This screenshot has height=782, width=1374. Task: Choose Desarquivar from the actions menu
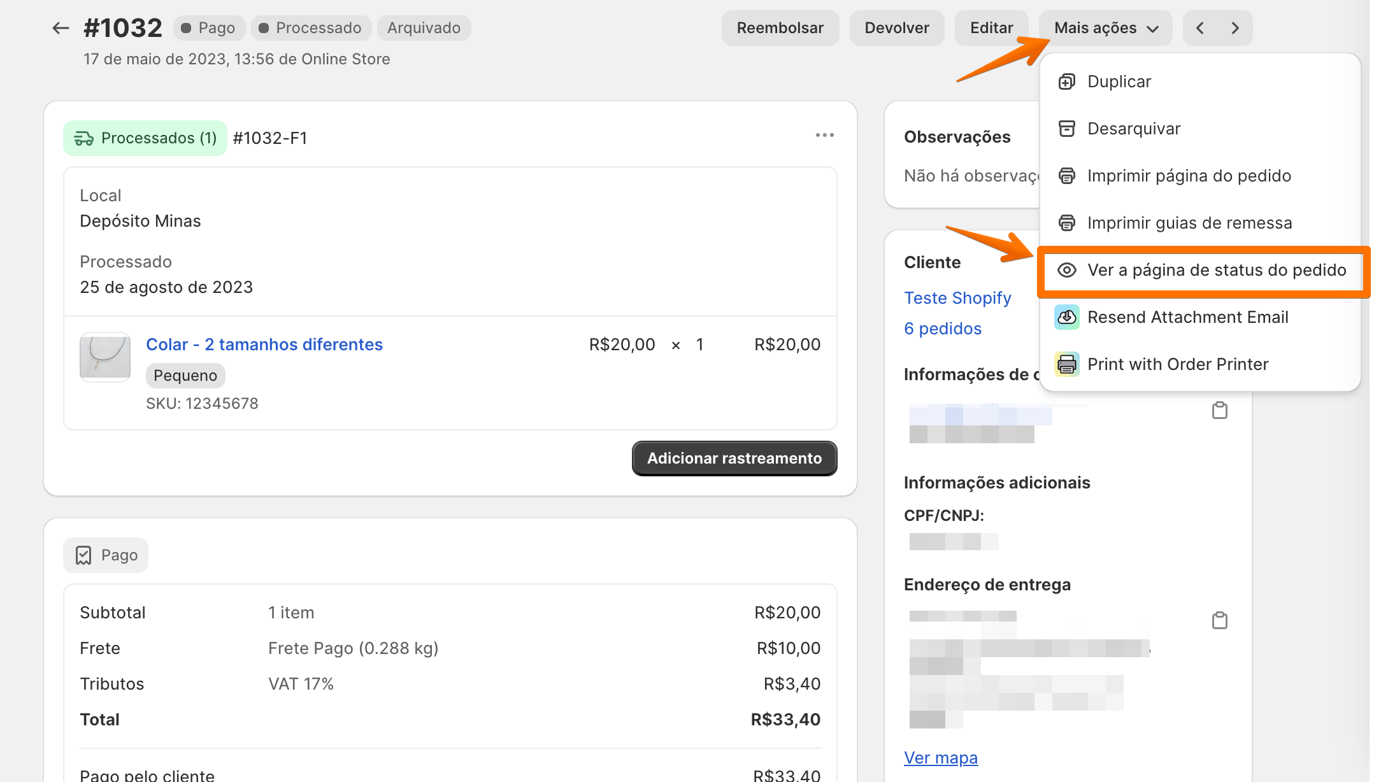[1133, 129]
